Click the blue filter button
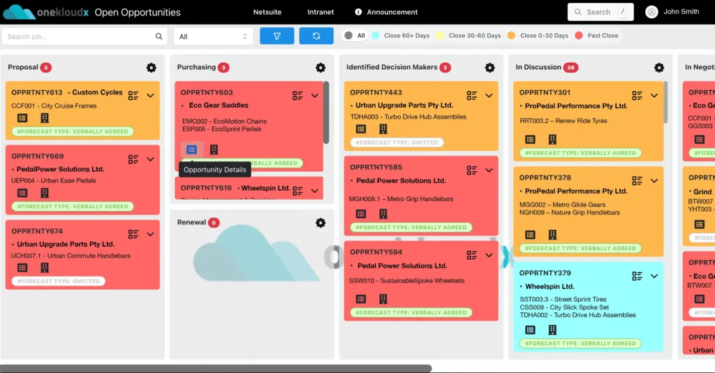The width and height of the screenshot is (715, 373). tap(277, 36)
